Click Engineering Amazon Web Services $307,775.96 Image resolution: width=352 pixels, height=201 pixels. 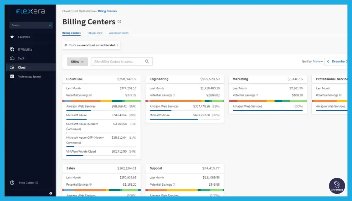pos(201,106)
